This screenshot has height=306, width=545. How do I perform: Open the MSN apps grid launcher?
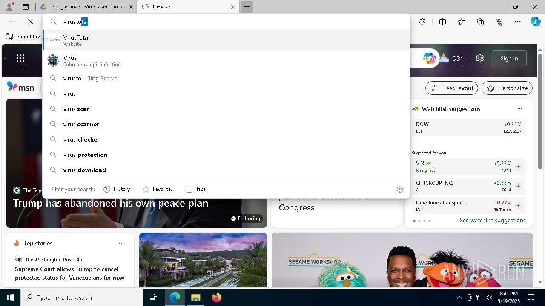20,58
